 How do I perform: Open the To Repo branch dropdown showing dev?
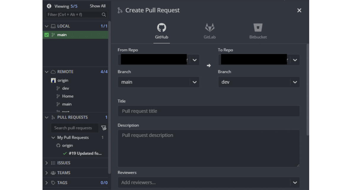point(294,82)
